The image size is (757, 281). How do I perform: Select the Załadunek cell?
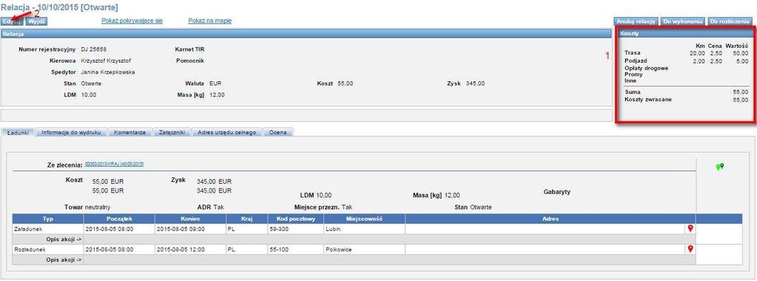click(x=48, y=229)
